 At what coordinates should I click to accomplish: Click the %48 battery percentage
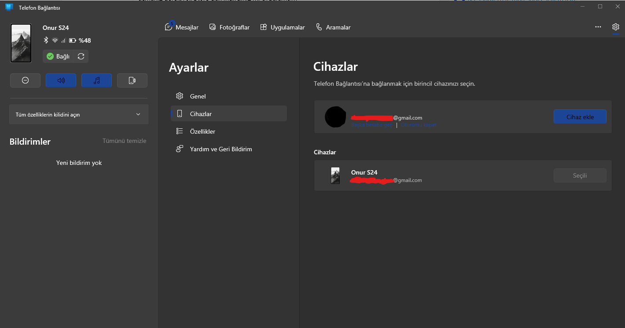[x=85, y=40]
